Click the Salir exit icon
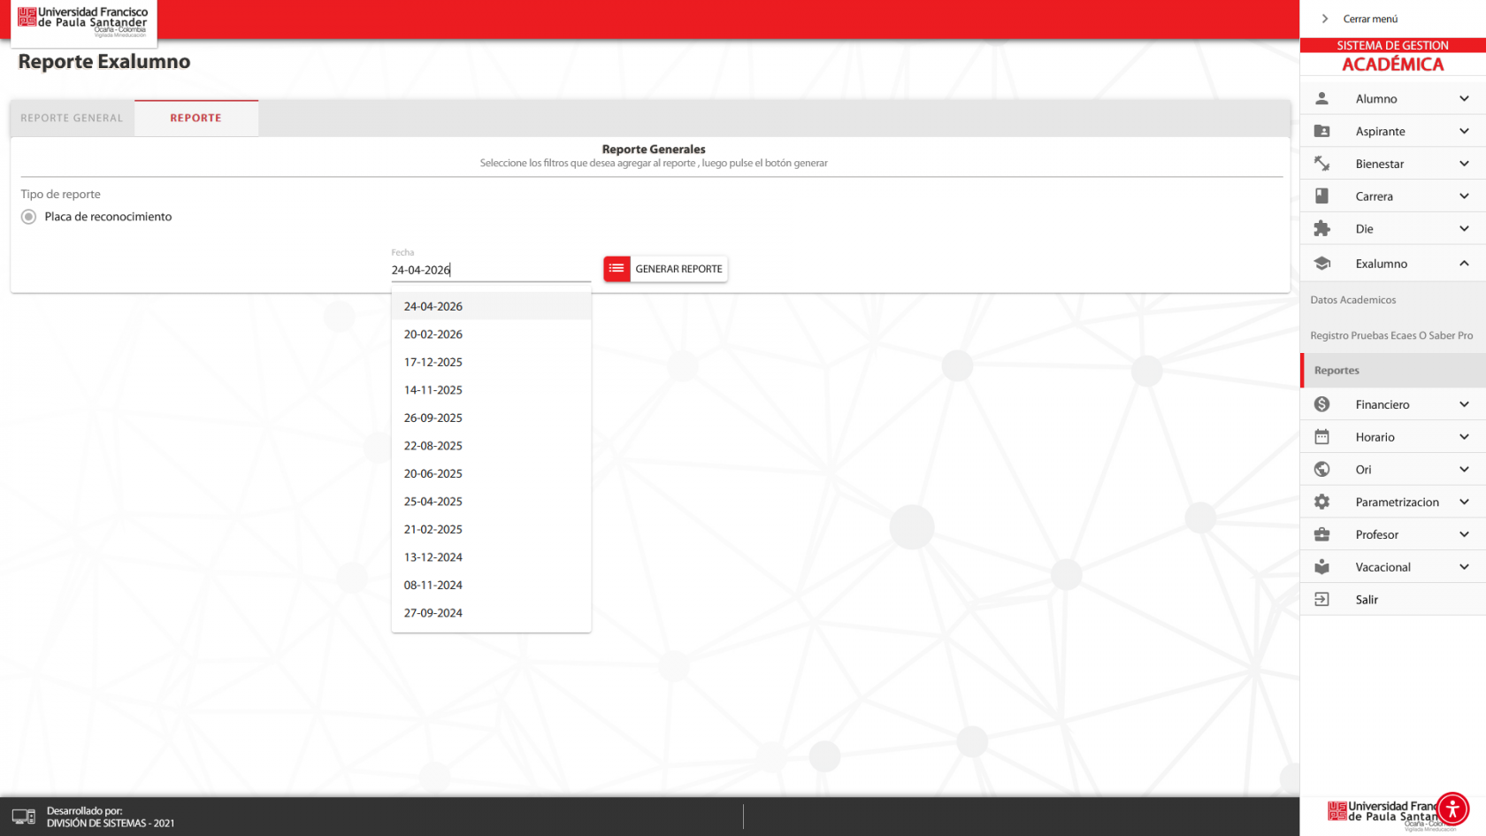This screenshot has height=836, width=1486. tap(1321, 600)
